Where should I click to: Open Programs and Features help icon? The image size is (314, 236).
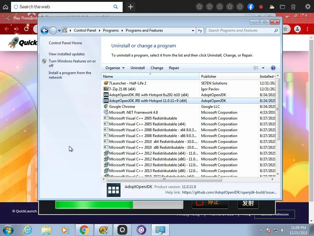(273, 68)
